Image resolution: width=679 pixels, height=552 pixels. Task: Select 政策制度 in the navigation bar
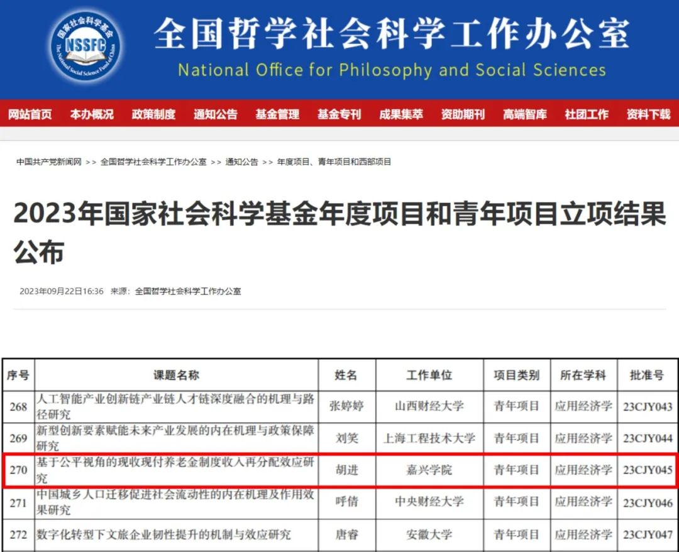pyautogui.click(x=153, y=114)
